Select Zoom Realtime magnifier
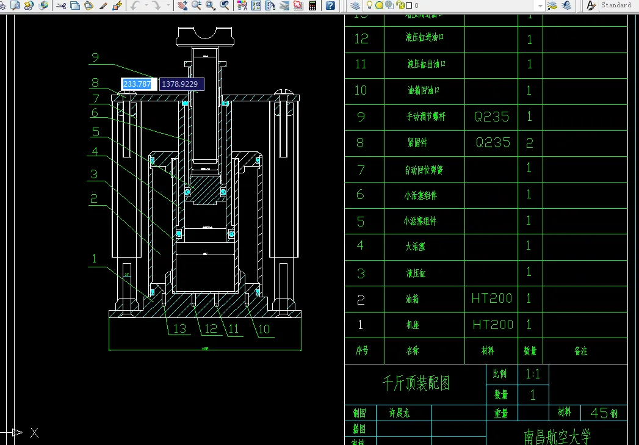This screenshot has height=445, width=639. [x=197, y=5]
